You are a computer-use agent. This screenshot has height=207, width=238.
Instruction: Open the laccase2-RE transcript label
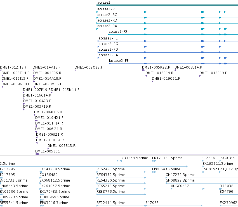click(107, 9)
